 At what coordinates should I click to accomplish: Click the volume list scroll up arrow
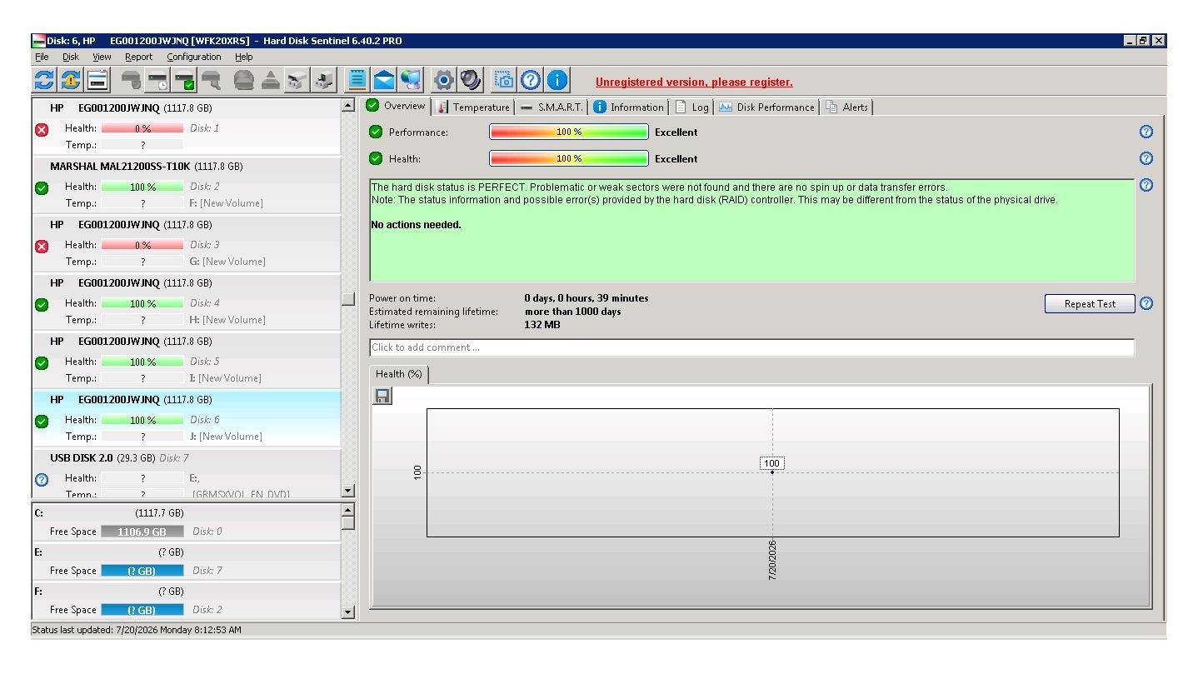349,509
